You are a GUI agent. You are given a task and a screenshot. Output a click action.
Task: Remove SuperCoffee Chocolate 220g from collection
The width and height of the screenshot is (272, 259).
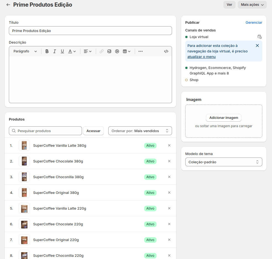pos(169,224)
